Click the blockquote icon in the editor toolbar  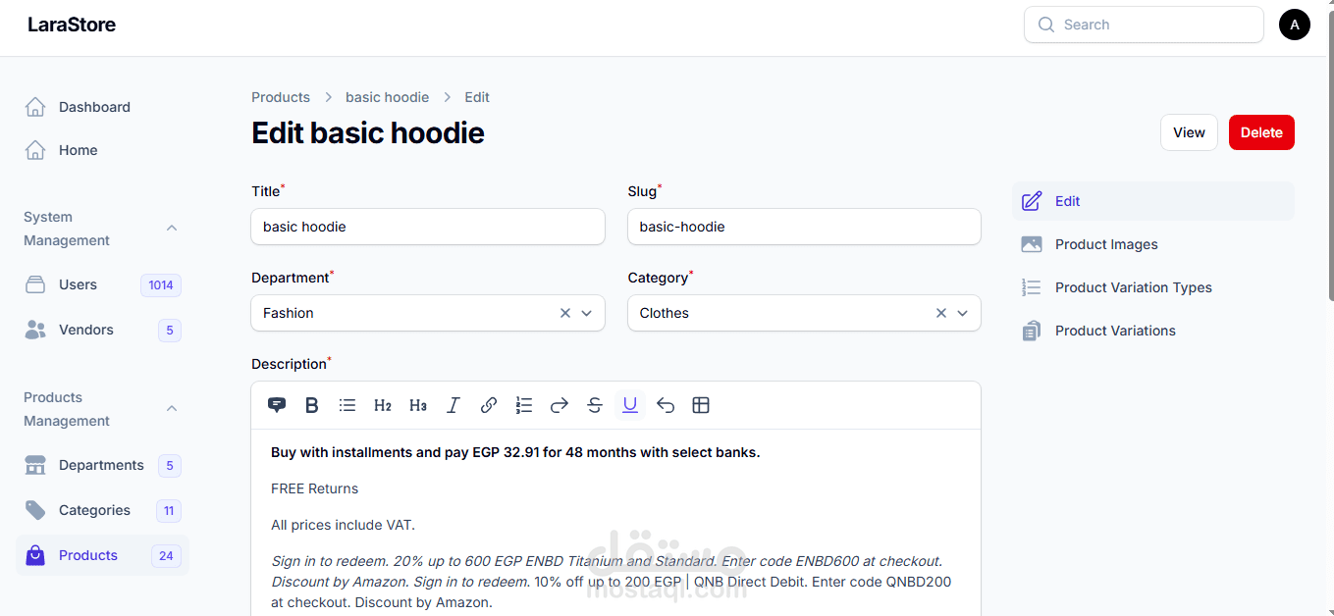click(277, 405)
